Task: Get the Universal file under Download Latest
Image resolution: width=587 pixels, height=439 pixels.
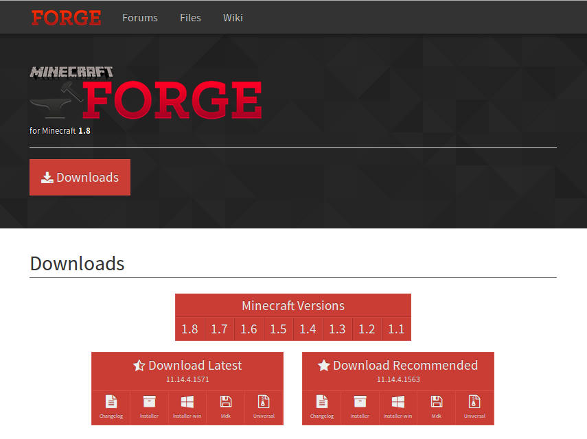Action: 264,406
